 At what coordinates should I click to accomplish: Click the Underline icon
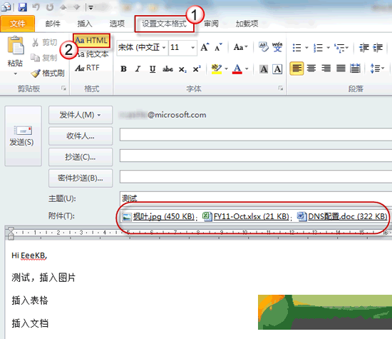coord(153,69)
